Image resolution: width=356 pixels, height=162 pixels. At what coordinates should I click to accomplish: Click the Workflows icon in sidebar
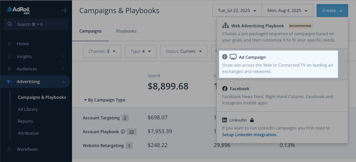pos(9,149)
